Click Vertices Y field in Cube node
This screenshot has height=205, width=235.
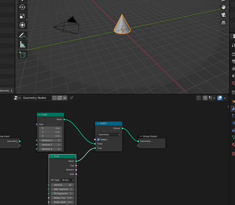50,145
